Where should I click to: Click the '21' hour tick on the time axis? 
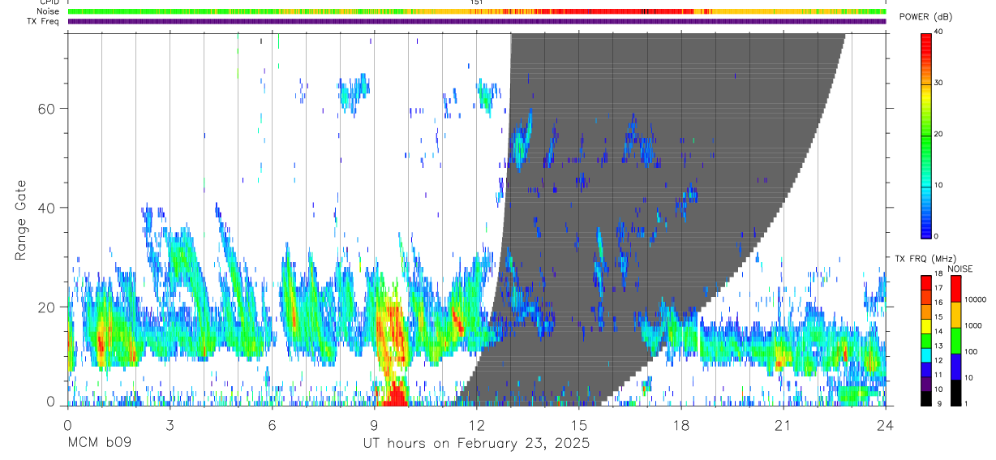783,424
